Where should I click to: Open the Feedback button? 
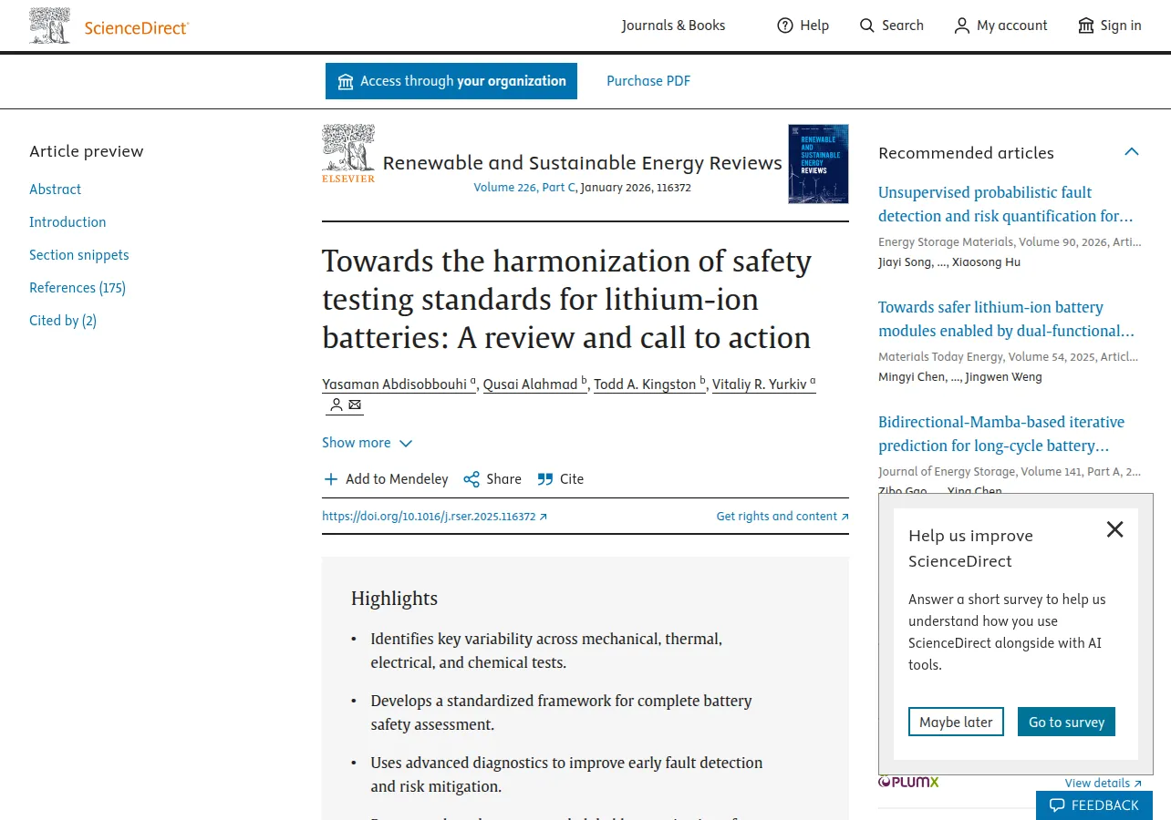point(1094,805)
